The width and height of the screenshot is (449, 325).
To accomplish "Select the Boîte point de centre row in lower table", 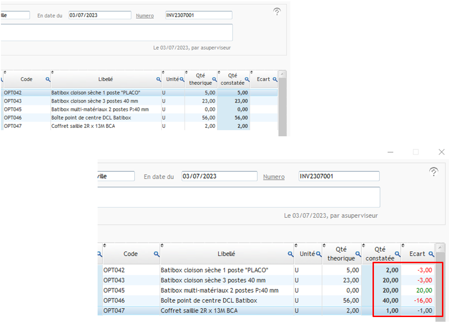I will [x=226, y=300].
